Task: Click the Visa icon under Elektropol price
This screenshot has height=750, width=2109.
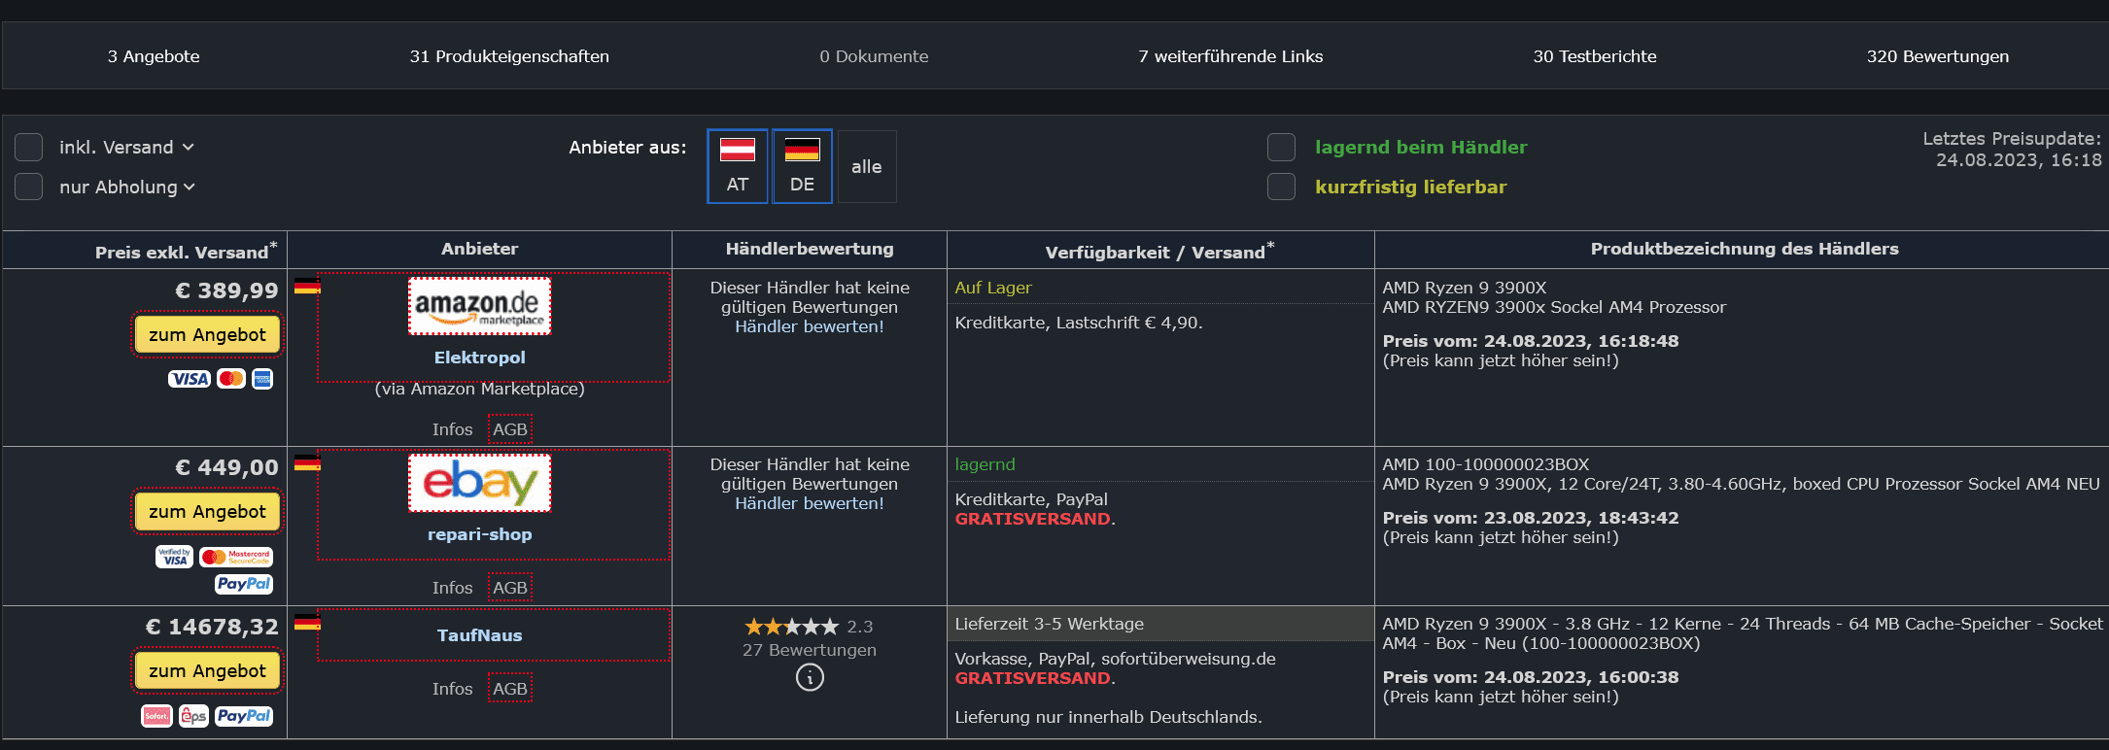Action: (x=189, y=379)
